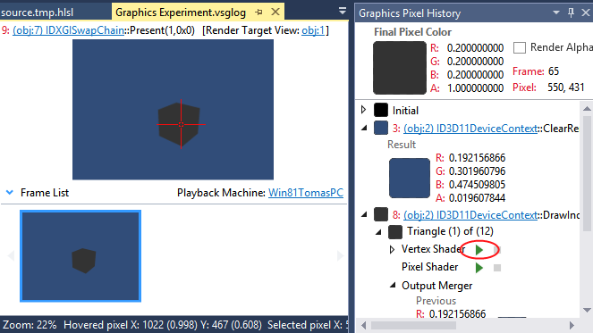Viewport: 593px width, 333px height.
Task: Click the event 3 blue color swatch
Action: pyautogui.click(x=381, y=128)
